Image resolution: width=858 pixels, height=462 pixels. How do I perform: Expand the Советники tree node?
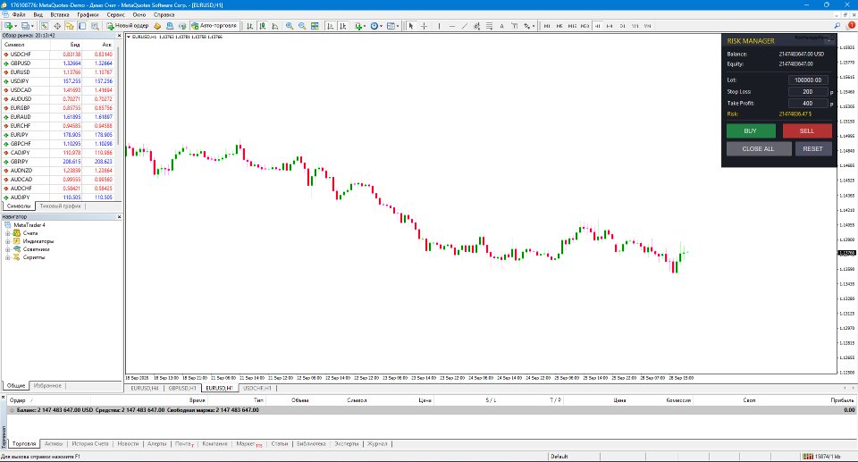pos(8,249)
